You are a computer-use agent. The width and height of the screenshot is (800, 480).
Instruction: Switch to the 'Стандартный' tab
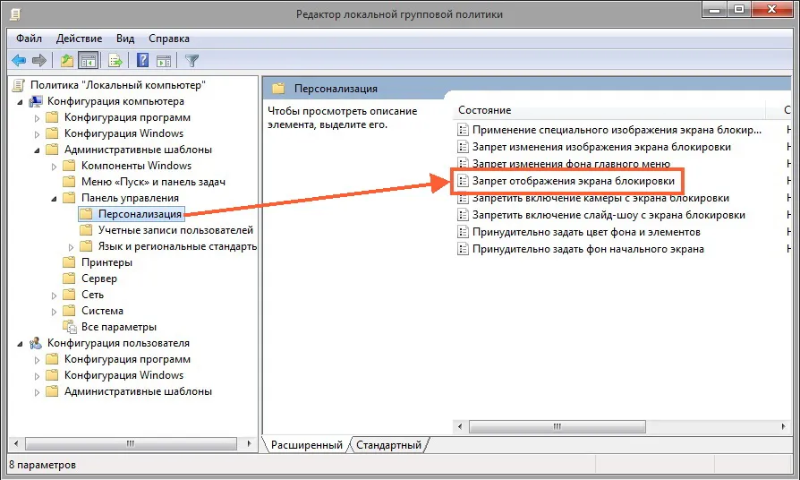click(x=388, y=445)
